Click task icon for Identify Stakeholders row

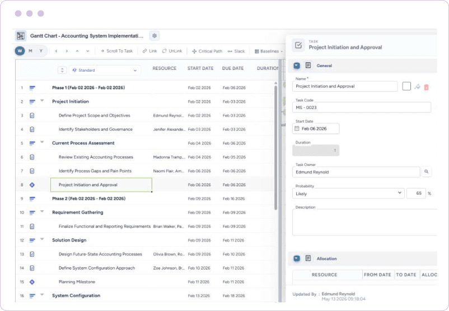(32, 129)
